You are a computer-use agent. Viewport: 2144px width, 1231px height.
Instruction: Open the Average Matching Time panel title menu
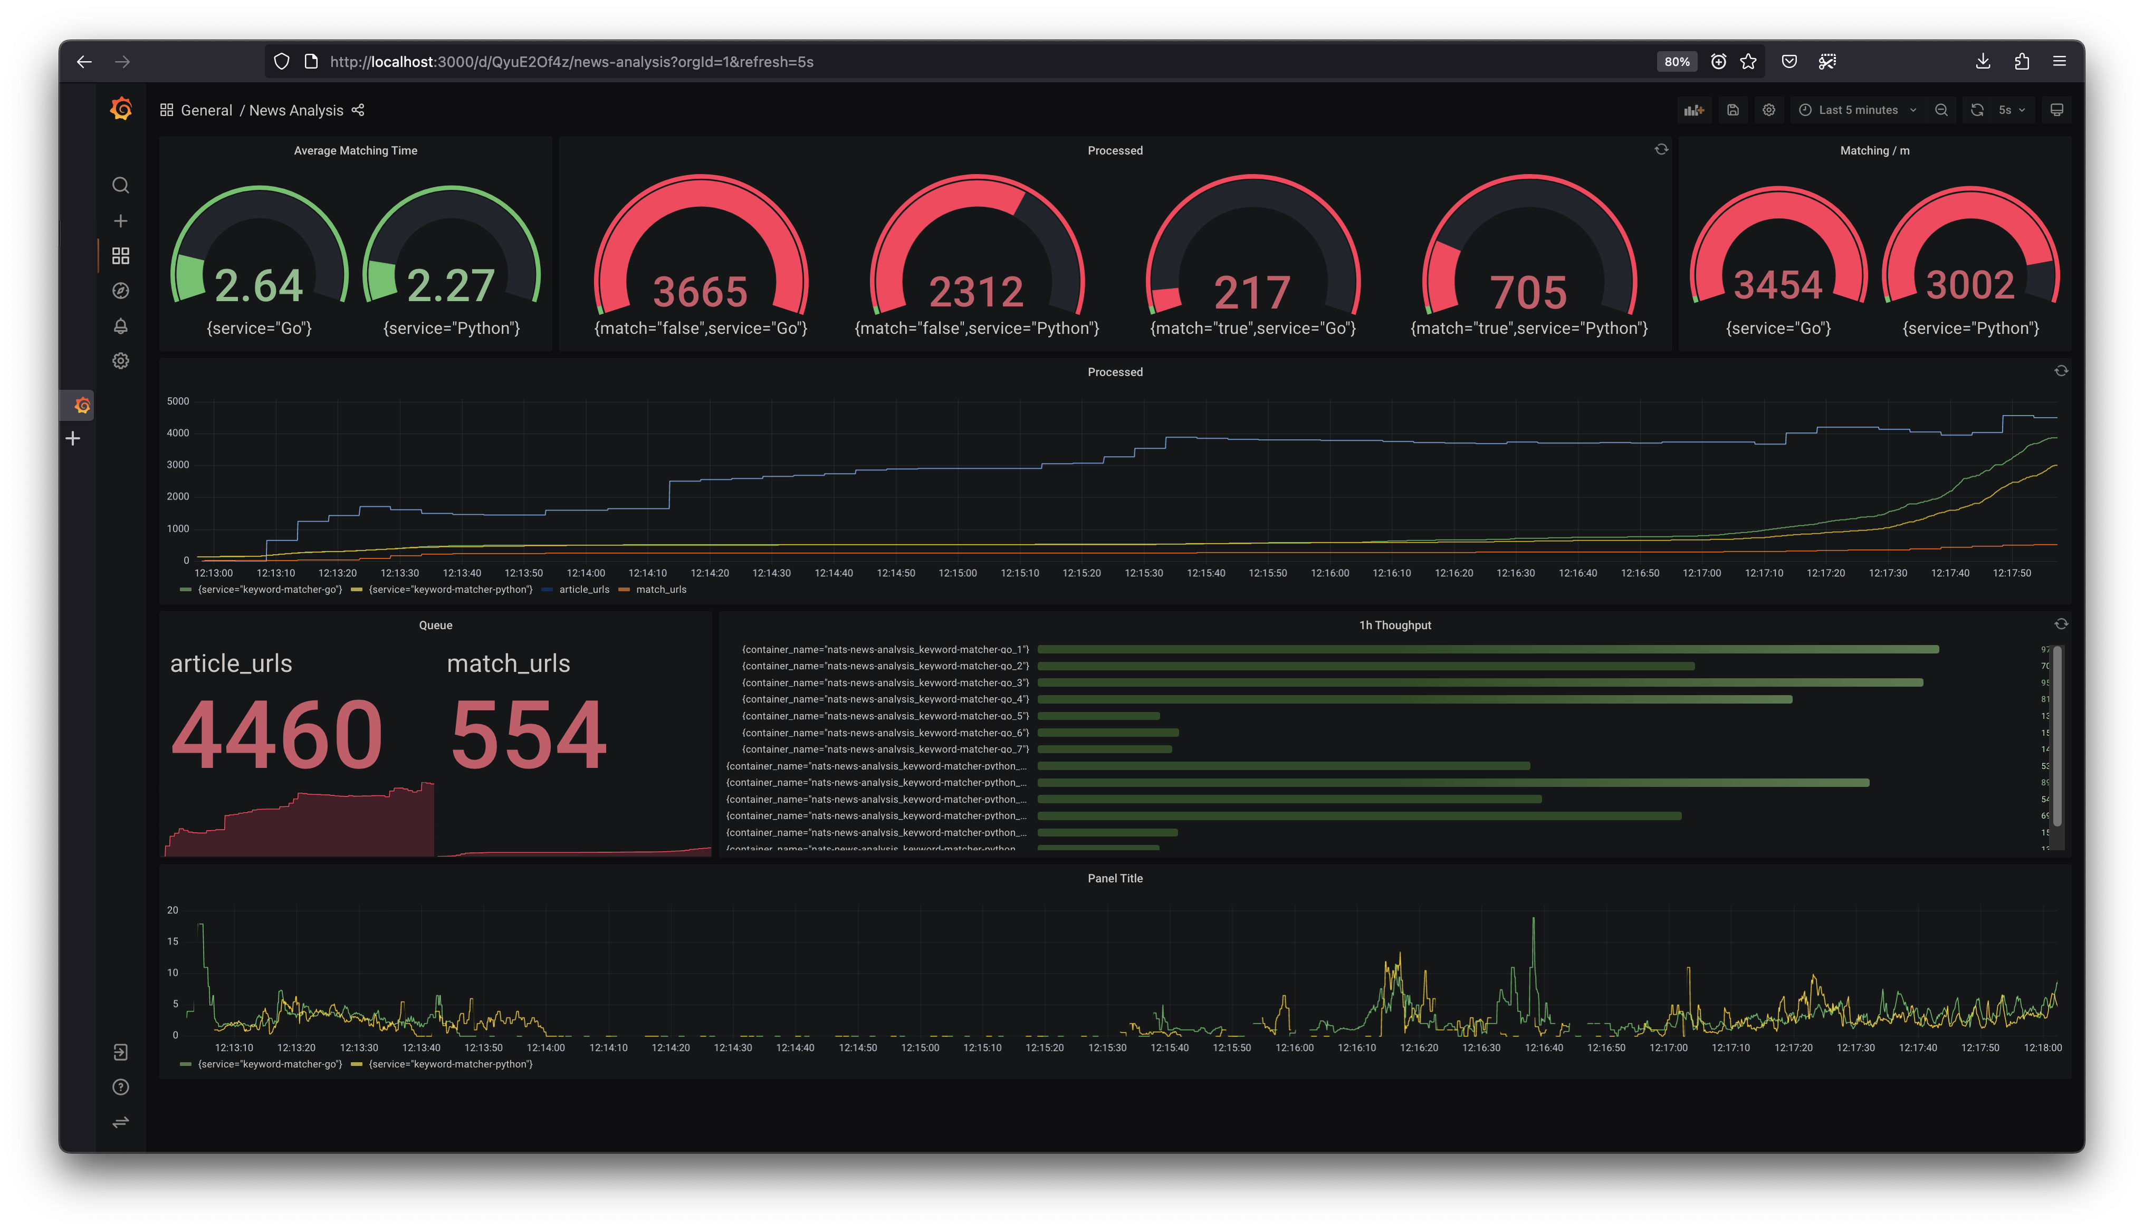(x=355, y=150)
